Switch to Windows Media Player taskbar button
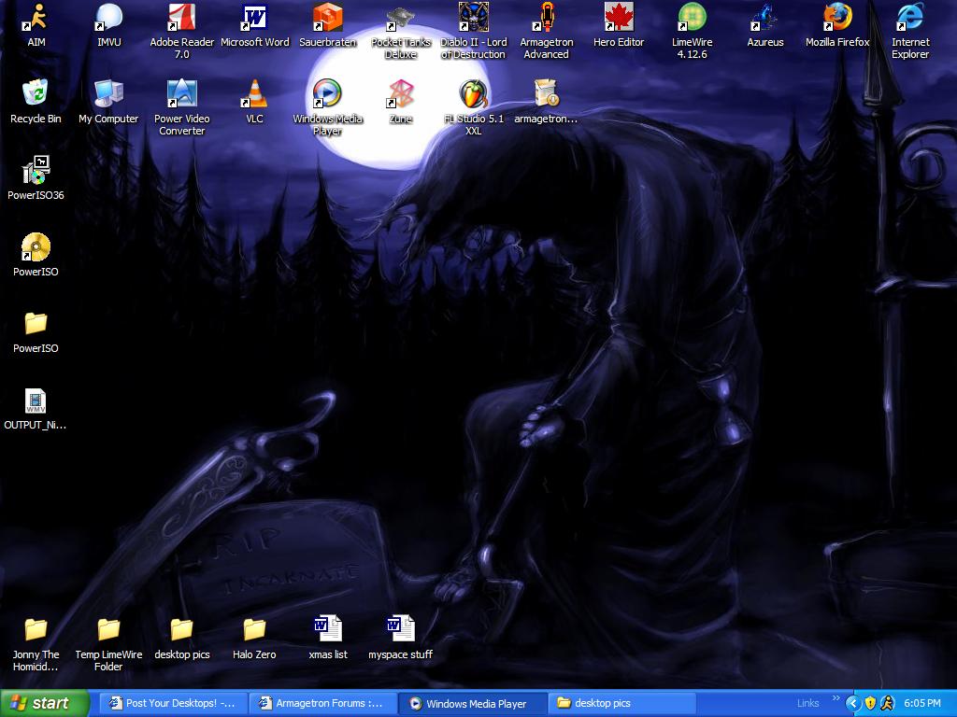 (472, 703)
